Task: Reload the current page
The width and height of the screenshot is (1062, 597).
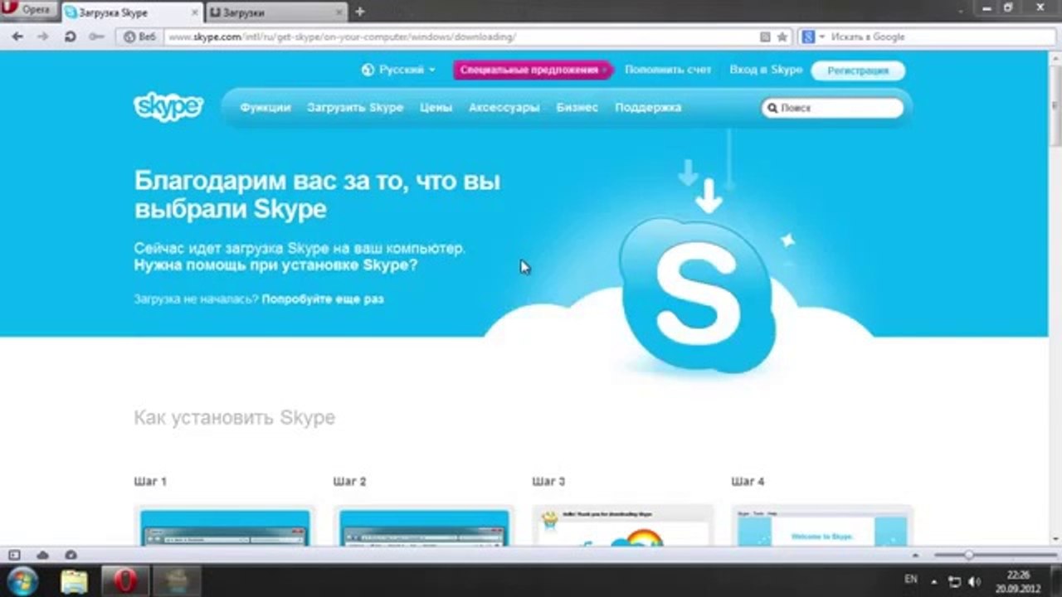Action: pyautogui.click(x=71, y=36)
